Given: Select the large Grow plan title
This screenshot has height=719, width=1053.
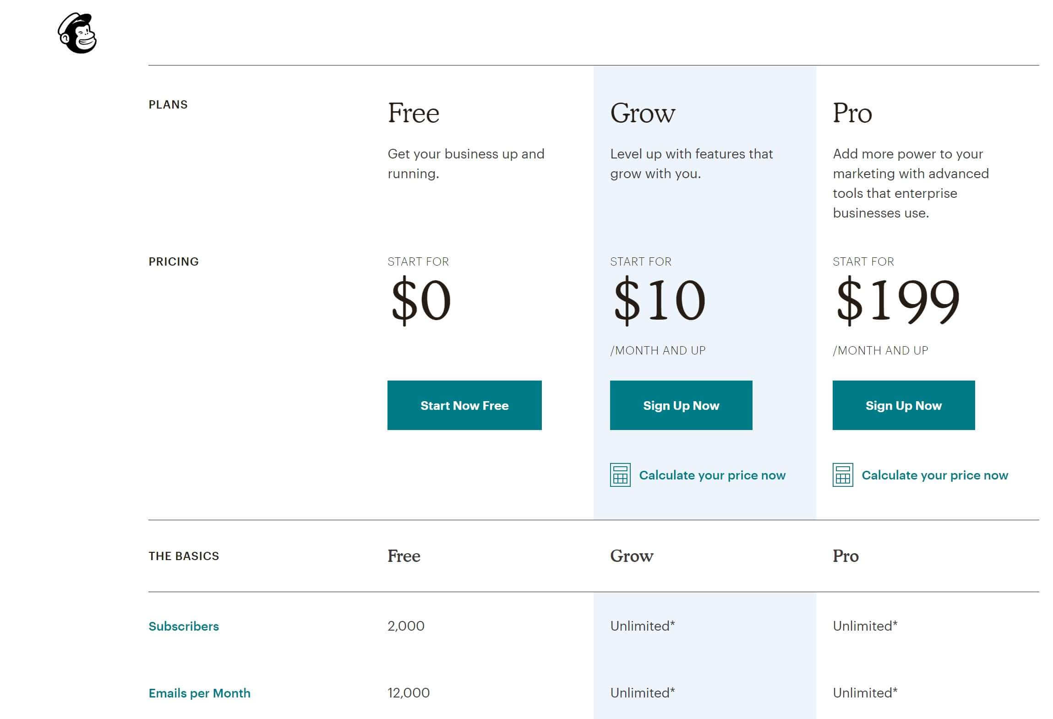Looking at the screenshot, I should 642,113.
